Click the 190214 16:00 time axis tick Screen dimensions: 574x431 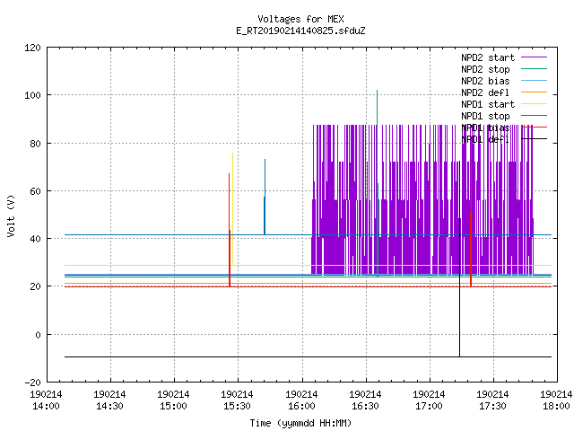coord(301,400)
